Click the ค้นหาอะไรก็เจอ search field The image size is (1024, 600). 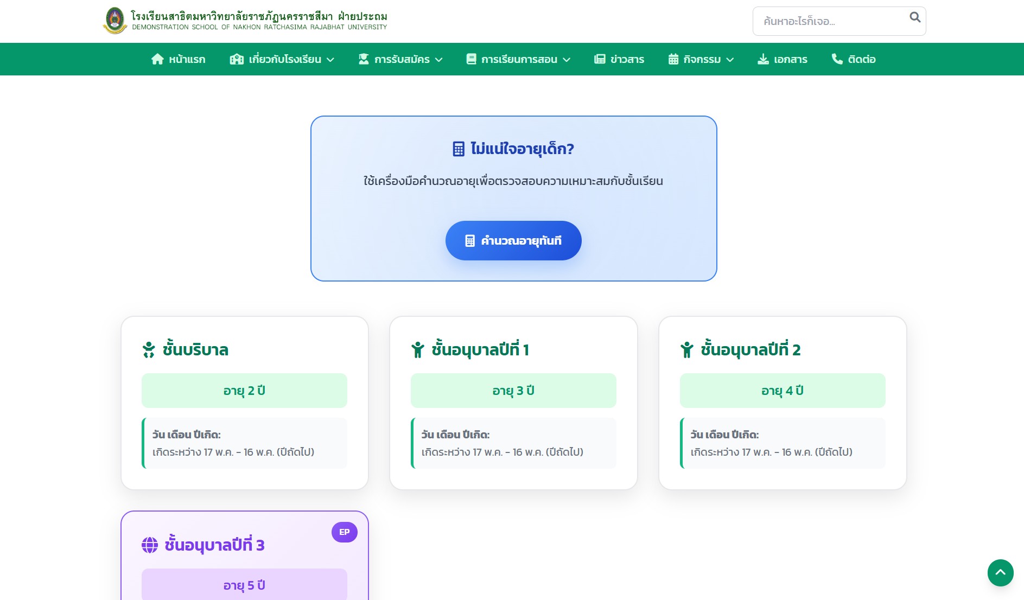pos(830,21)
